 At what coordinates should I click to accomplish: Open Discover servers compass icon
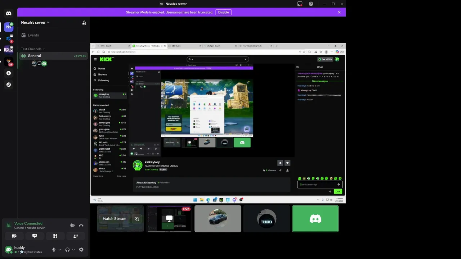point(9,85)
